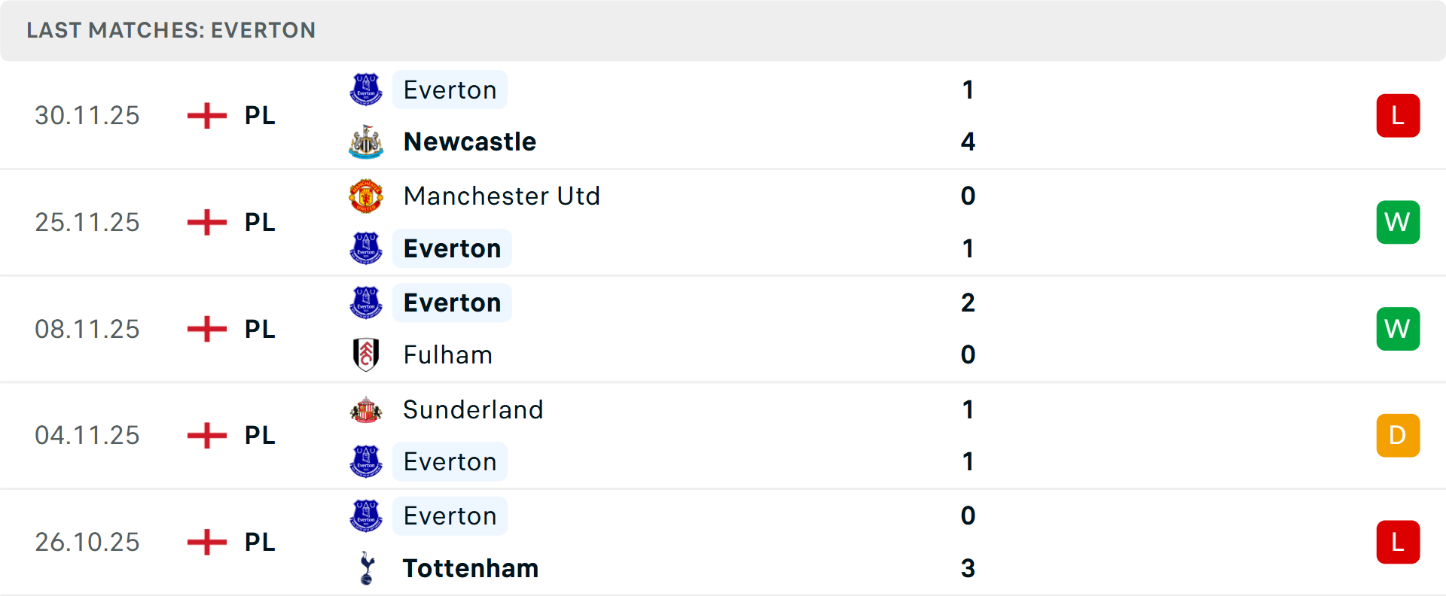Click the England flag on the 30.11.25 row
The width and height of the screenshot is (1446, 596).
pos(206,115)
